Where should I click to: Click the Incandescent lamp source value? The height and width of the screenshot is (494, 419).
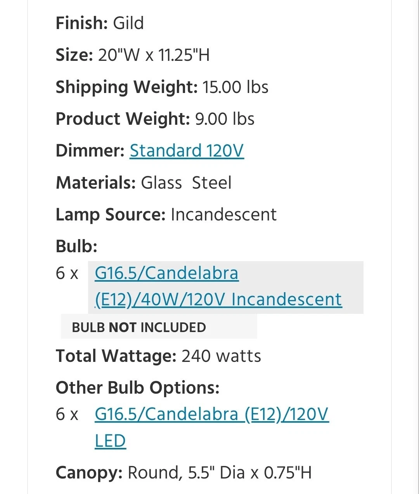point(223,215)
